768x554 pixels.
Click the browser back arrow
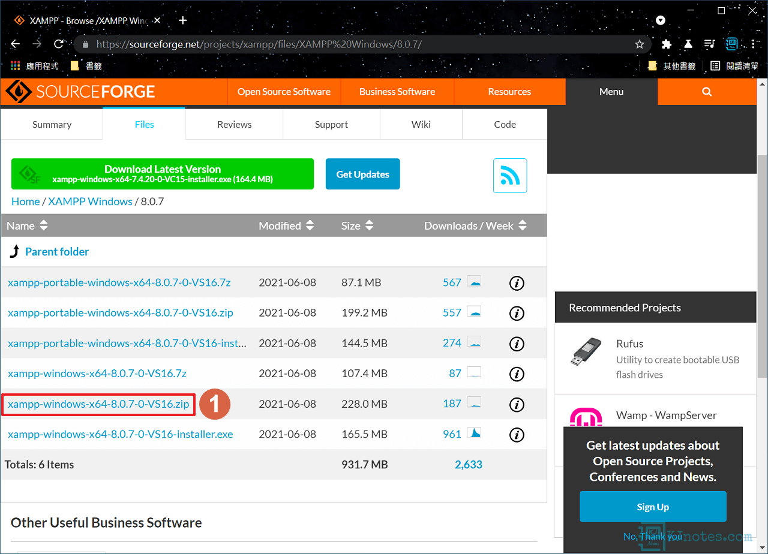pos(16,44)
